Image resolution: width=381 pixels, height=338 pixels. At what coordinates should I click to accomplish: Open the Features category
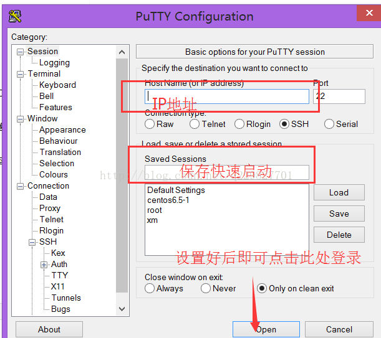[55, 107]
